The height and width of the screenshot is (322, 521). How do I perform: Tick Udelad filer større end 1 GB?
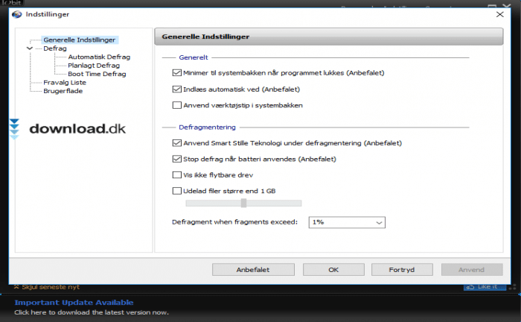pyautogui.click(x=176, y=192)
